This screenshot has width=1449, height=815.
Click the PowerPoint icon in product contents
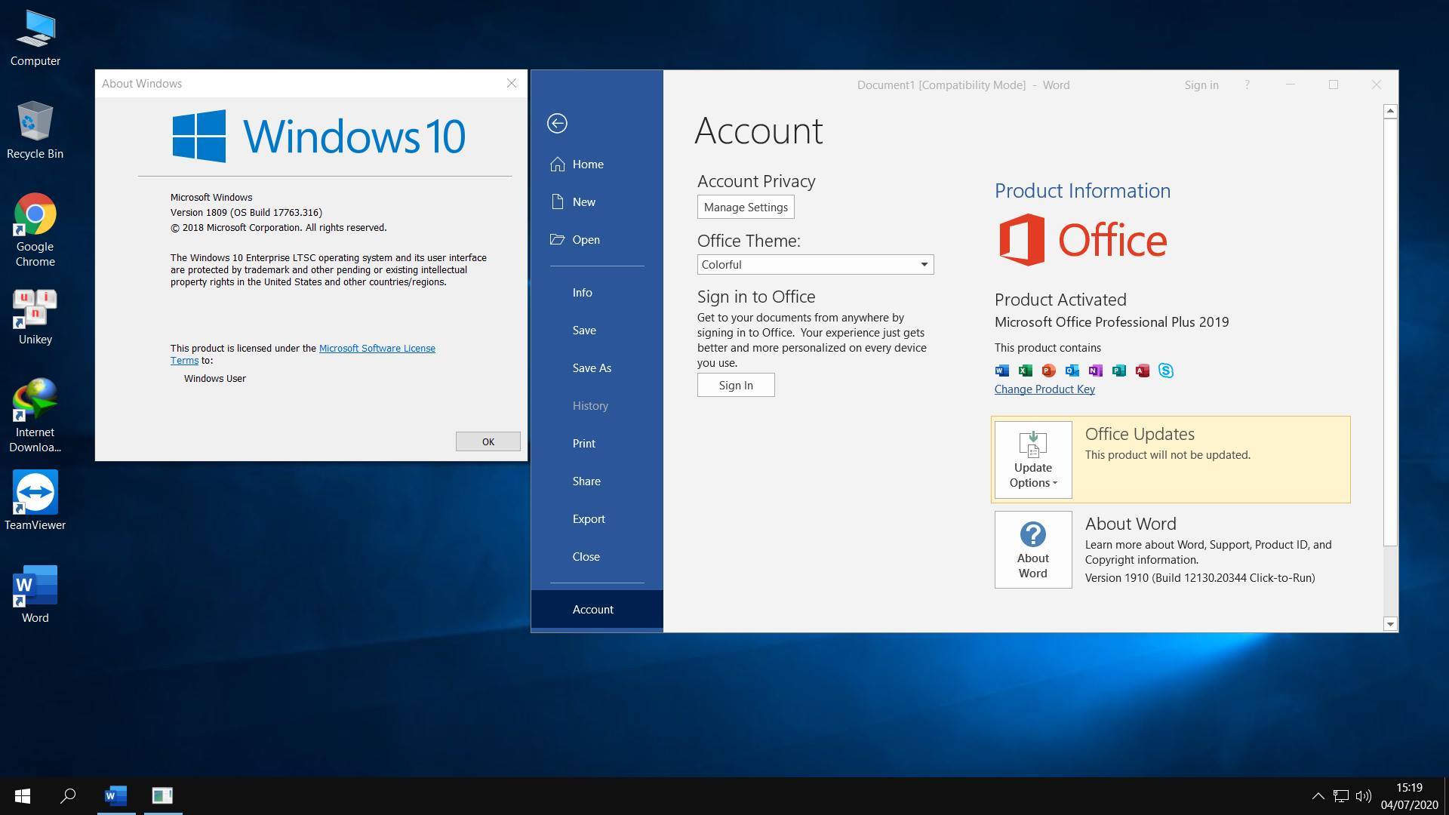pos(1049,370)
